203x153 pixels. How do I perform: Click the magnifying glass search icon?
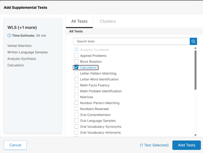[x=193, y=42]
